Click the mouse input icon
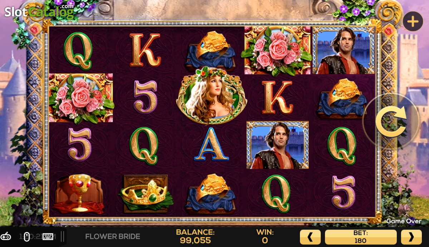The width and height of the screenshot is (429, 247). coord(27,236)
